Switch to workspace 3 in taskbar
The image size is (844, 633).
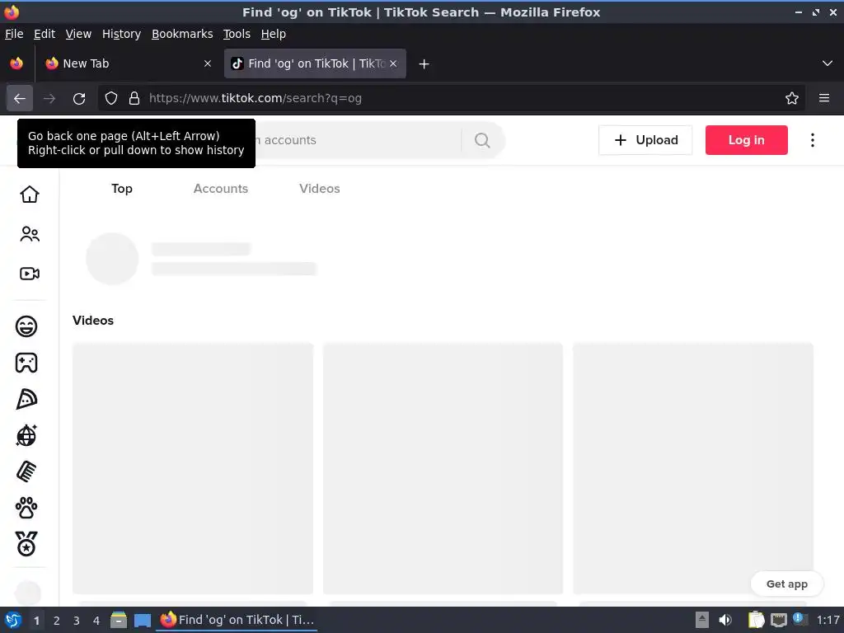click(x=77, y=621)
